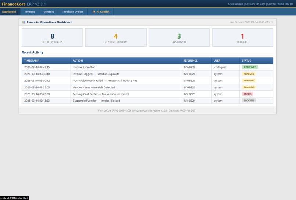
Task: Select the Pending Review card
Action: coord(116,37)
